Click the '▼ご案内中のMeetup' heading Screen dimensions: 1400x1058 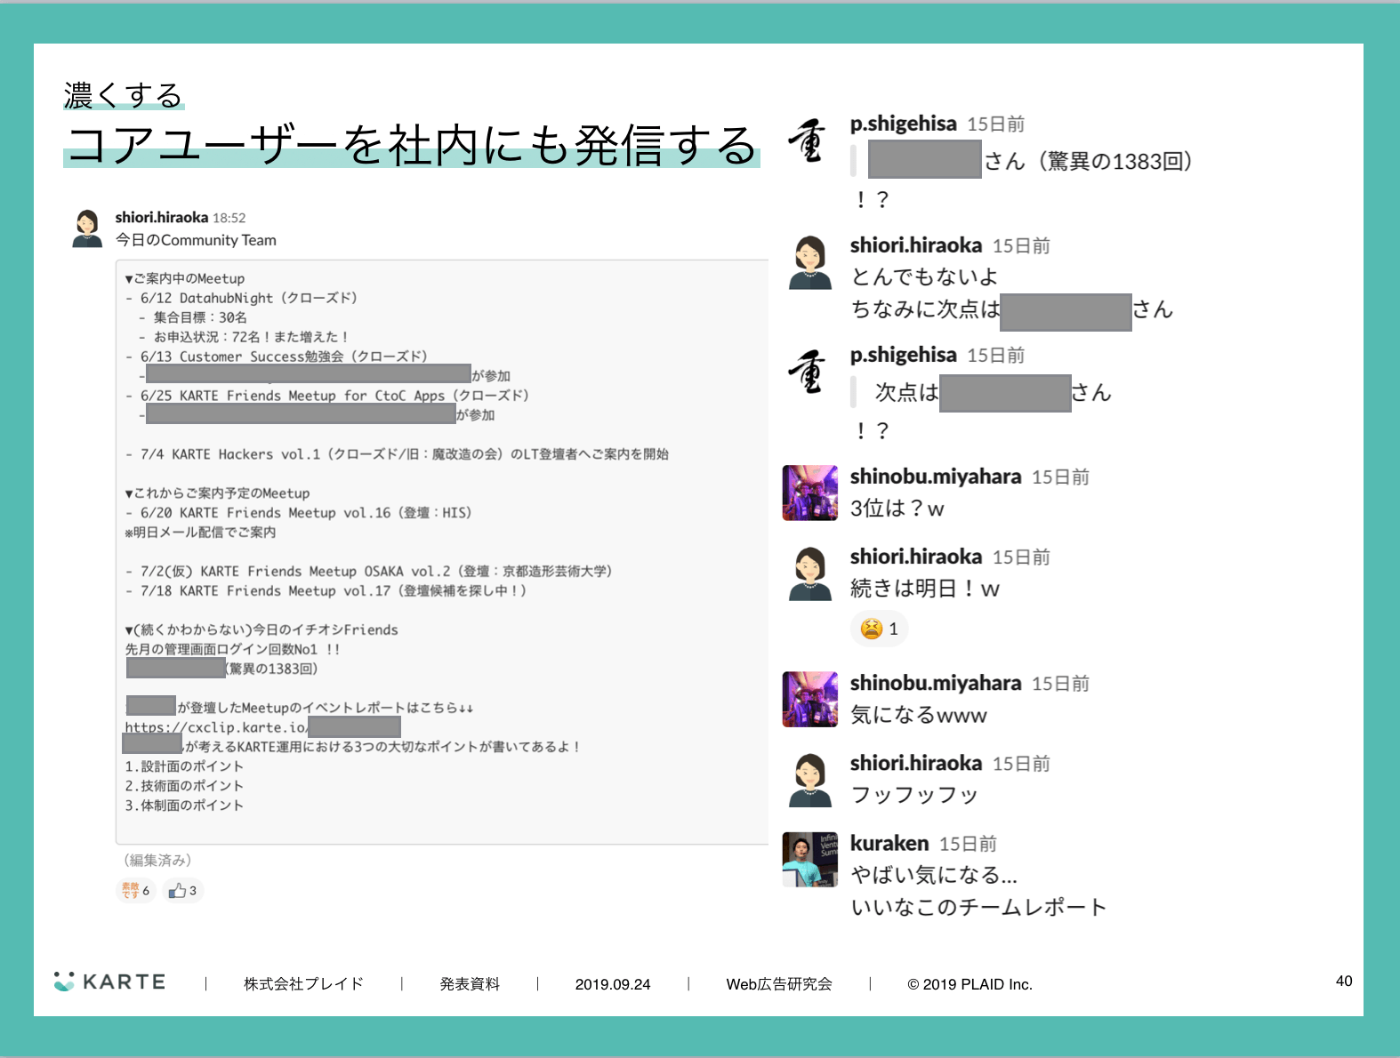pos(184,278)
